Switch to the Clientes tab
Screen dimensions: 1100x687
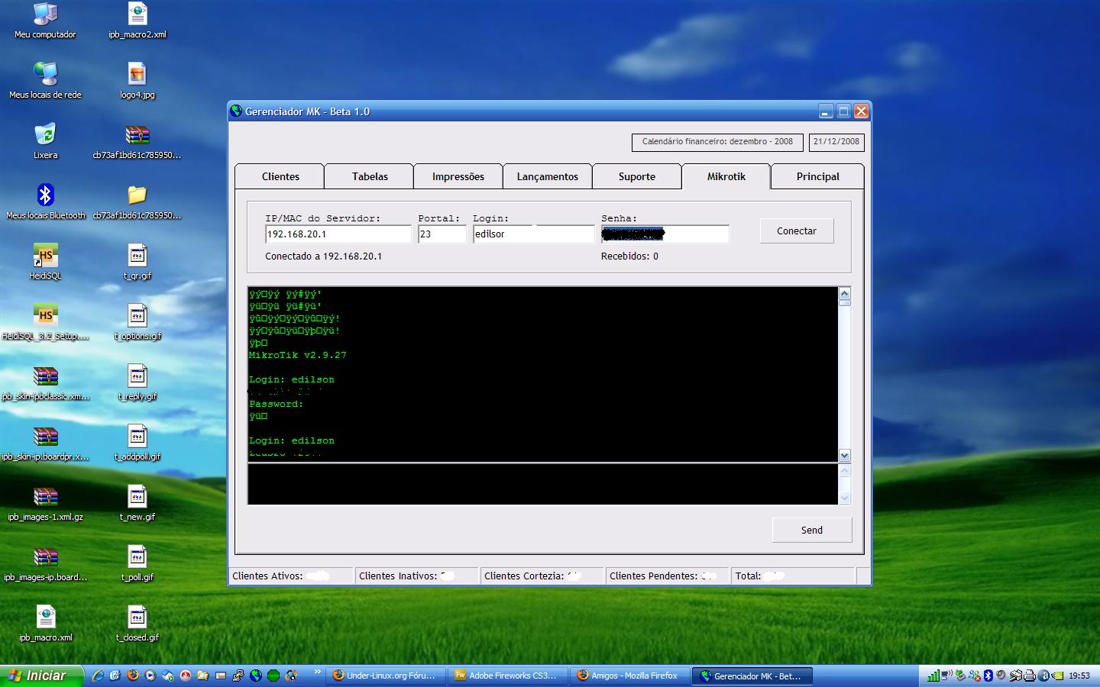coord(280,176)
